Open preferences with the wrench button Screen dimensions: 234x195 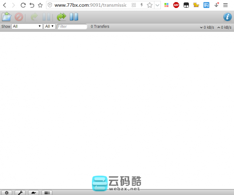pyautogui.click(x=20, y=193)
